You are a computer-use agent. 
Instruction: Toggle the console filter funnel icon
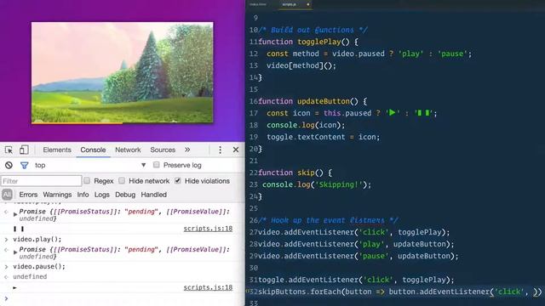pos(25,166)
